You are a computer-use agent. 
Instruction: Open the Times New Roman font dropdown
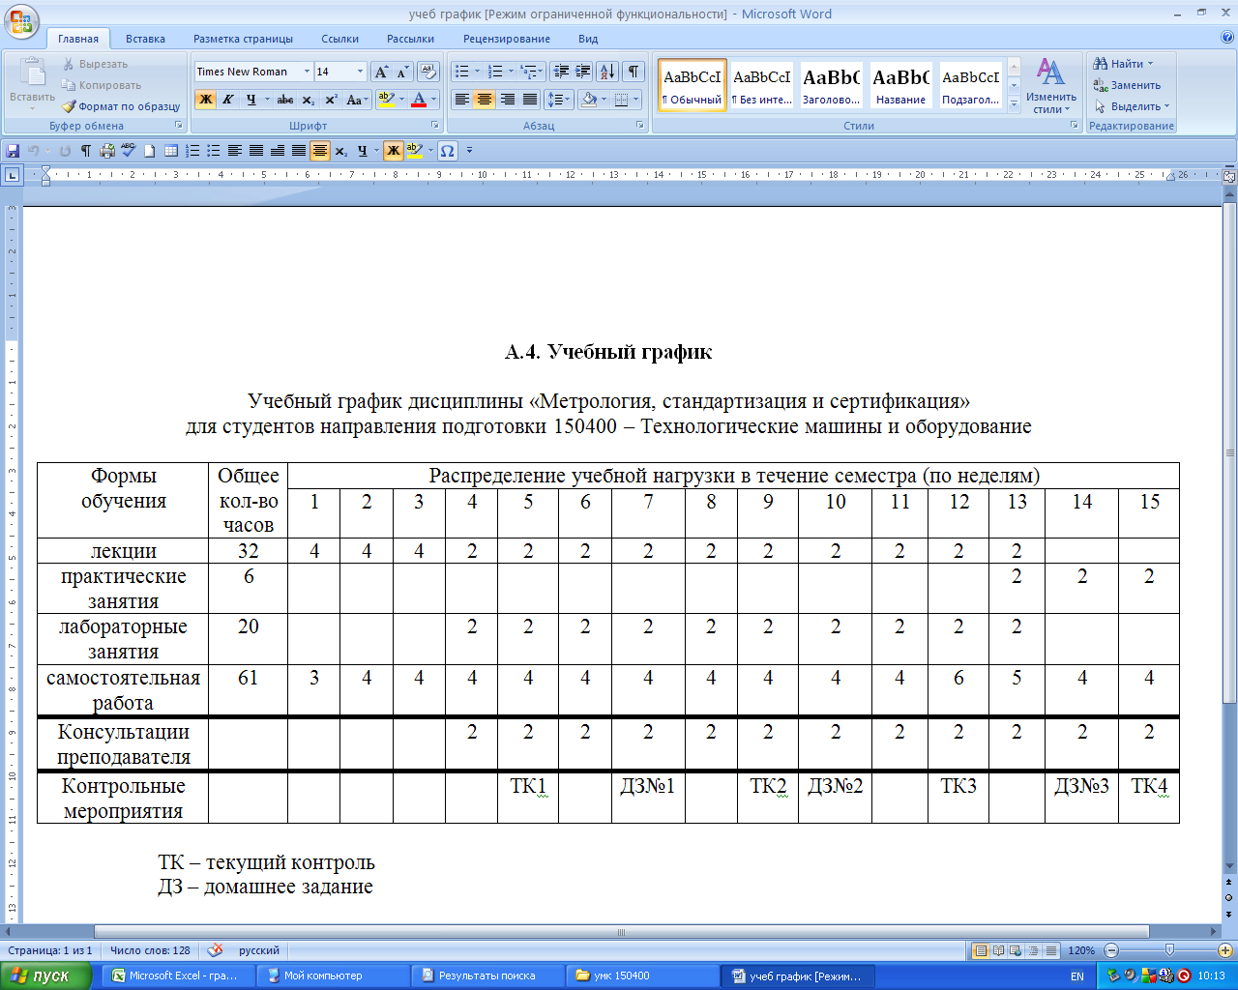[x=307, y=72]
